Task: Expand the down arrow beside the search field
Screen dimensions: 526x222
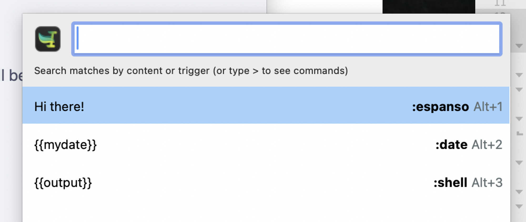Action: coord(519,46)
